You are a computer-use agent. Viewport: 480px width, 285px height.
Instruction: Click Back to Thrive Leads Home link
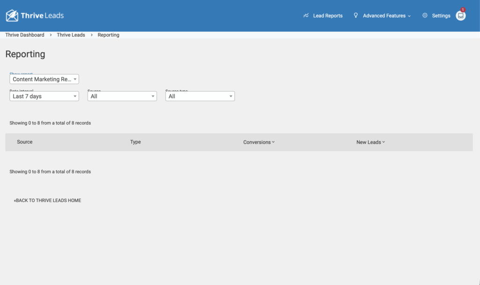(47, 200)
